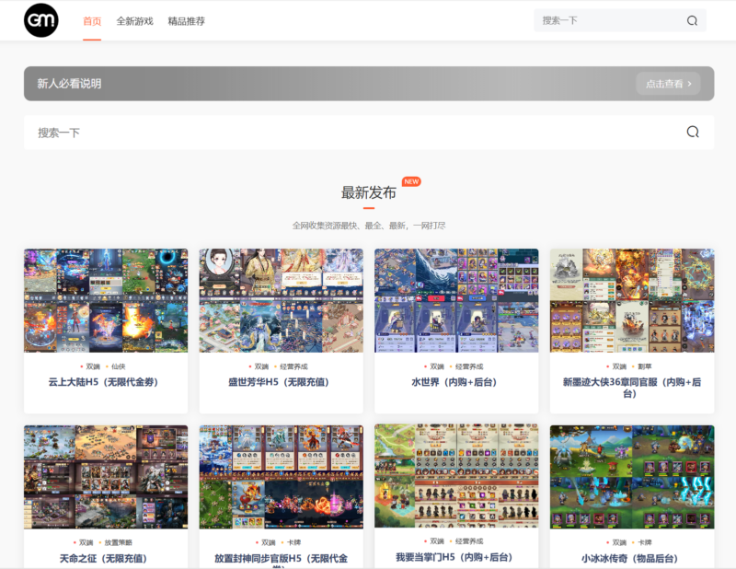736x569 pixels.
Task: Click the title 小冰冰传奇（物品后台）
Action: (630, 559)
